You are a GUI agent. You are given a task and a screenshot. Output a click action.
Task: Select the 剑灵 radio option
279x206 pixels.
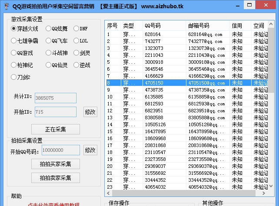pyautogui.click(x=82, y=53)
